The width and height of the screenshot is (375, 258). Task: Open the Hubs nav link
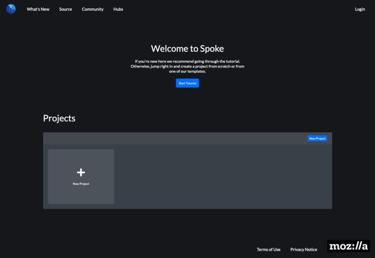point(118,9)
